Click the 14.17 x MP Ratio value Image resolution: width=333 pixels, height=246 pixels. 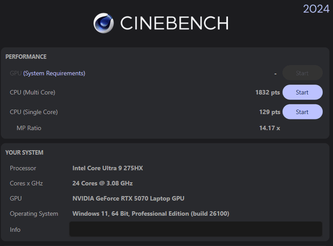click(270, 128)
